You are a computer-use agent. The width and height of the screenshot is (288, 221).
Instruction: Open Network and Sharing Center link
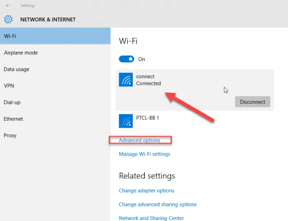pyautogui.click(x=152, y=218)
